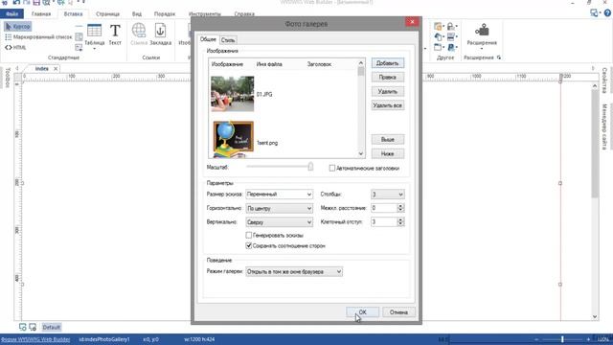
Task: Click the Имя файла column header
Action: tap(269, 64)
